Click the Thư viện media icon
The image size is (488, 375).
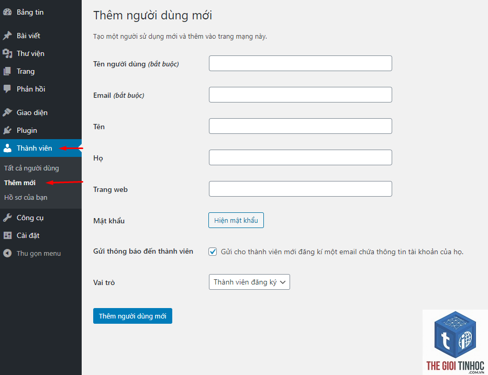[x=7, y=53]
